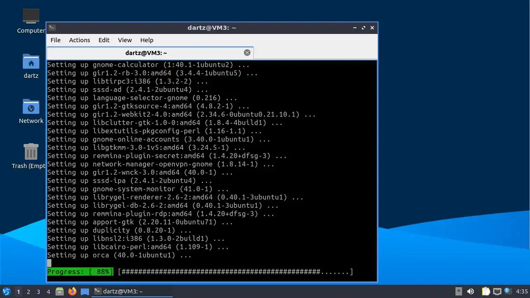
Task: Click the 'Setting up librygel-db-2.6-2:amd64' line
Action: pos(163,205)
